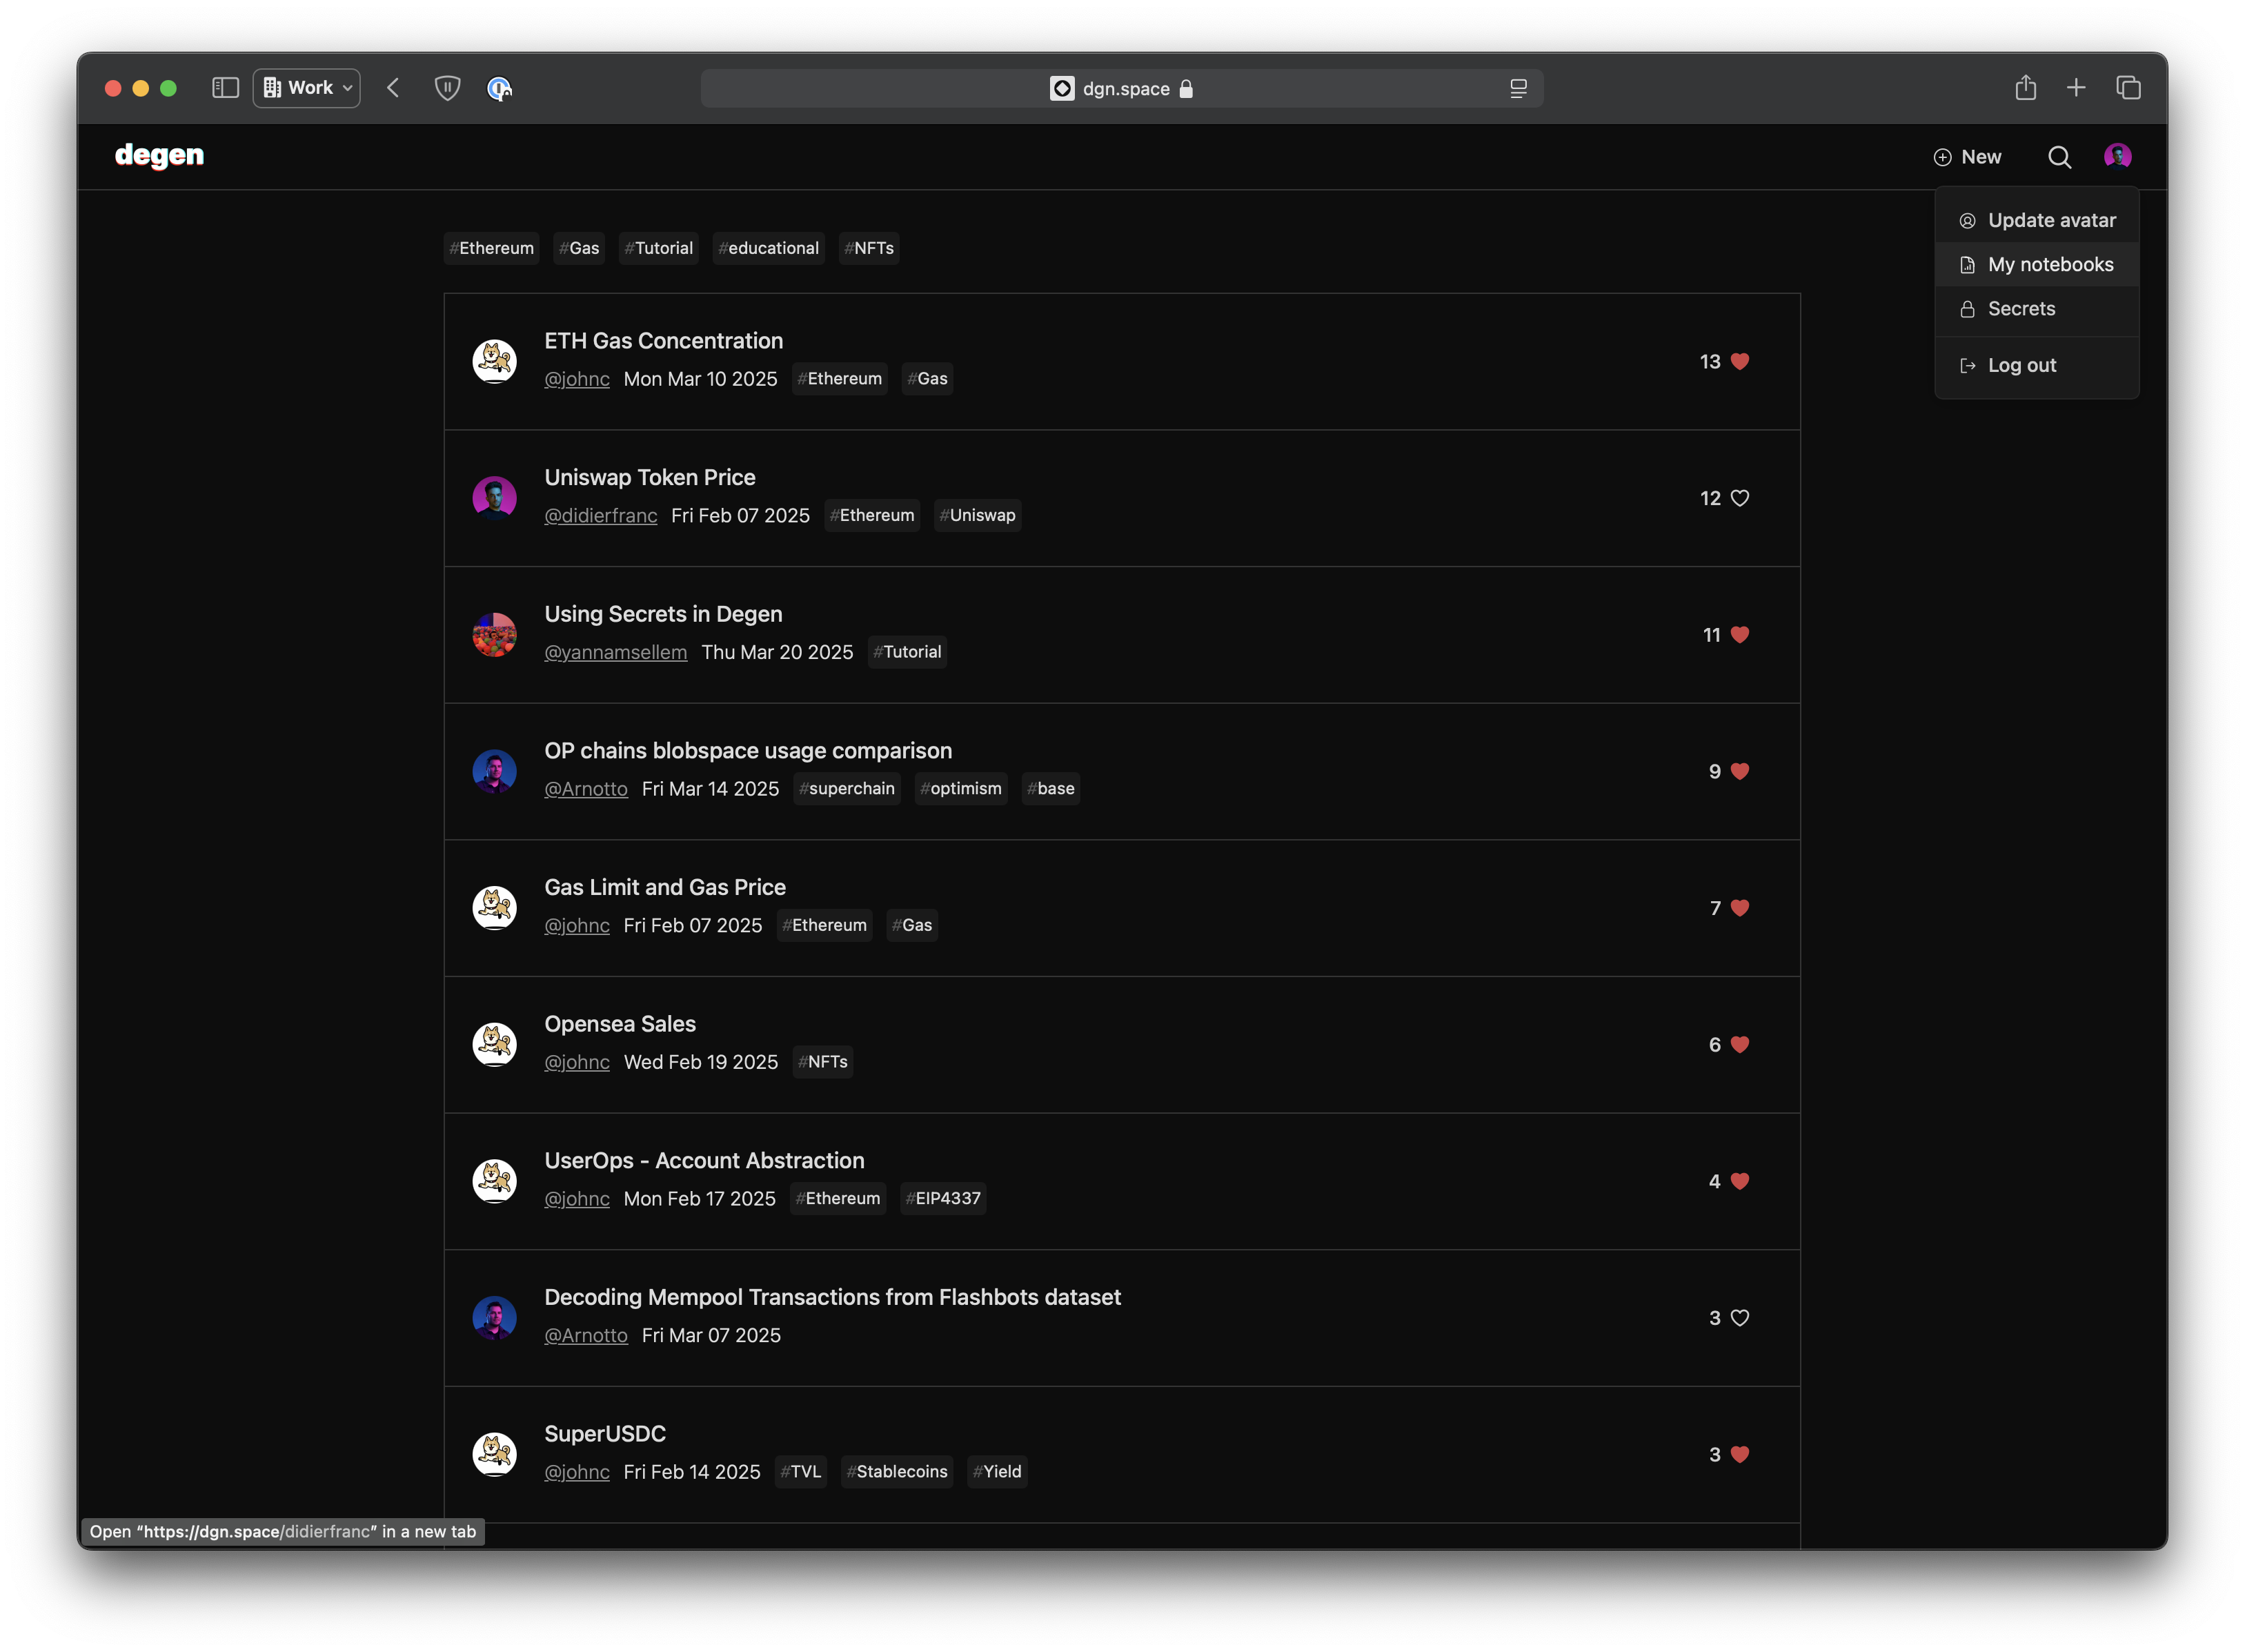2245x1652 pixels.
Task: Click Arnotto avatar on OP chains row
Action: (494, 771)
